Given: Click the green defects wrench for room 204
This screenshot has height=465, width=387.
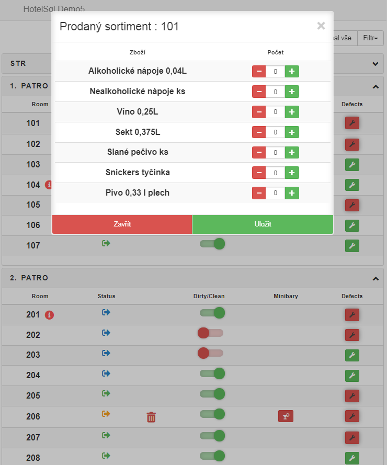Looking at the screenshot, I should [352, 376].
